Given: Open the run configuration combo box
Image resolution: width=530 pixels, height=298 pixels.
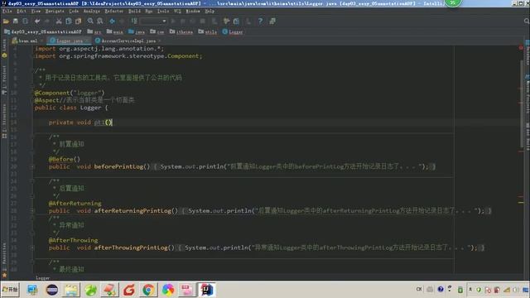Looking at the screenshot, I should pyautogui.click(x=154, y=21).
